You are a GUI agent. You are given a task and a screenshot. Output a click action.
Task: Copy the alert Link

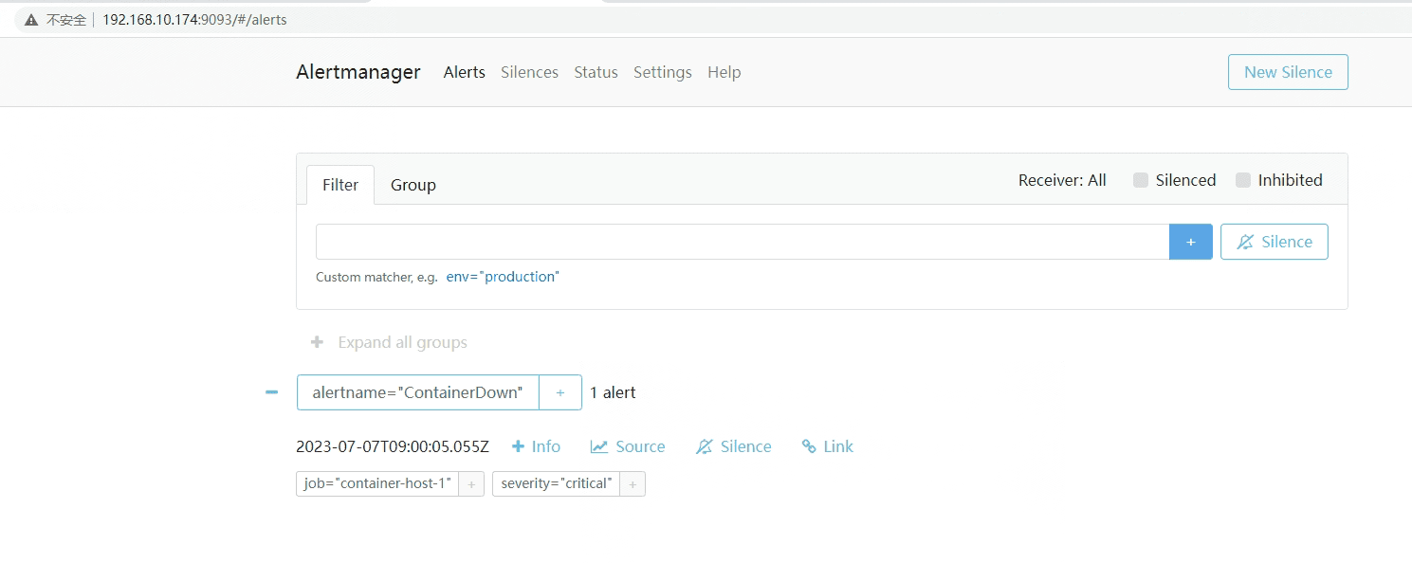click(828, 446)
